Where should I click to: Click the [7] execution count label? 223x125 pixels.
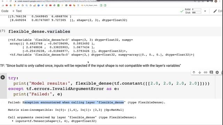(x=2, y=31)
